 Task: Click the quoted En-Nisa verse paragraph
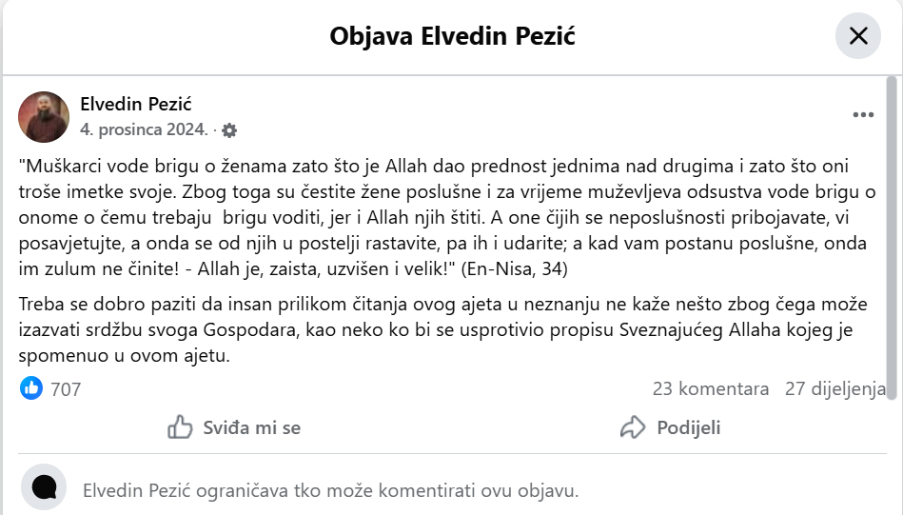tap(443, 217)
